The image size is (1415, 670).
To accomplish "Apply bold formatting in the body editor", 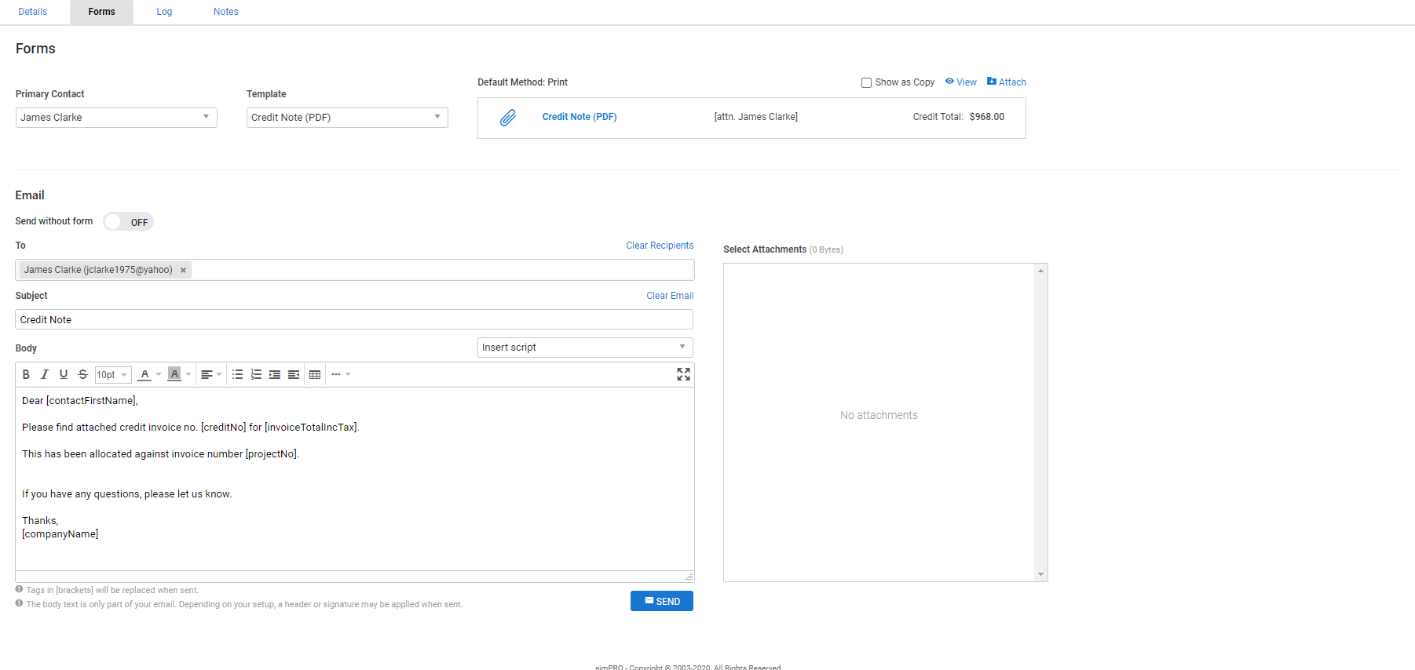I will (26, 375).
